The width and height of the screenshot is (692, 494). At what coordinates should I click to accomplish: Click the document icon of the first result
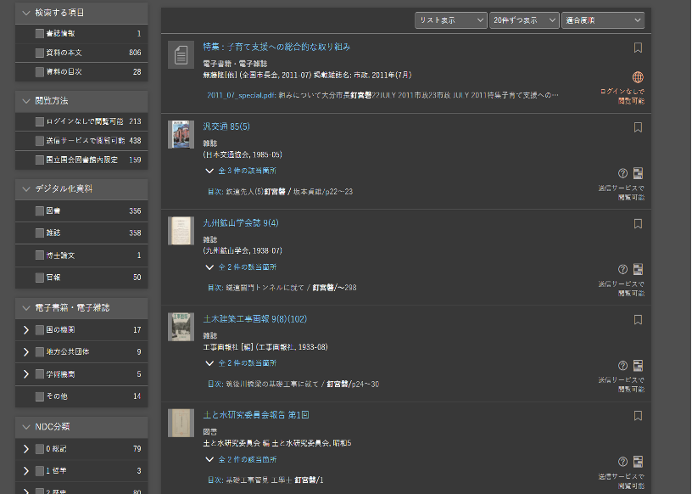180,55
